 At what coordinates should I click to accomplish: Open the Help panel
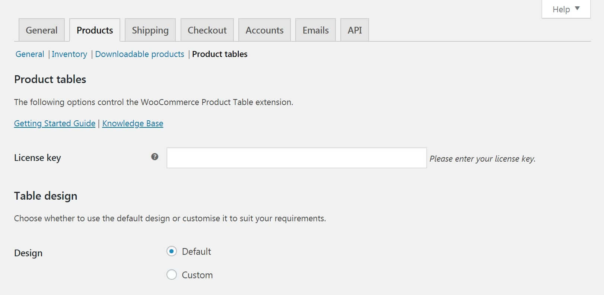(561, 9)
